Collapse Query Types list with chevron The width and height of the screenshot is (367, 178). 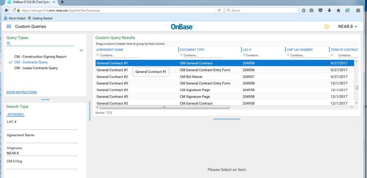[81, 50]
